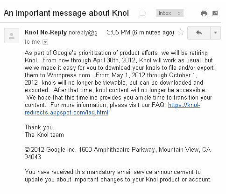
Task: Print the Knol email using the printer icon
Action: point(204,13)
